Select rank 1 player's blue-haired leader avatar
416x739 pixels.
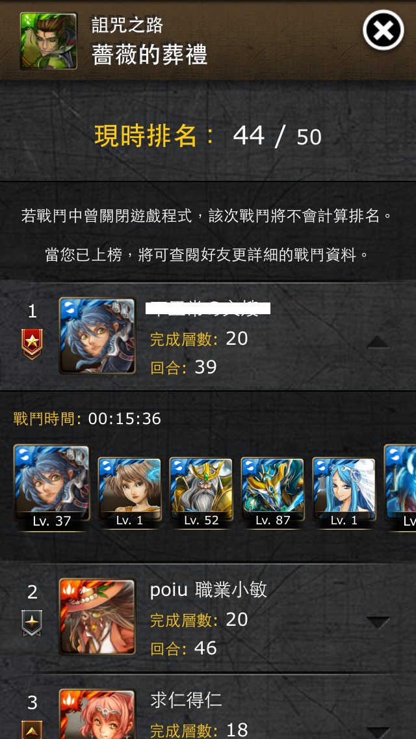click(x=97, y=336)
